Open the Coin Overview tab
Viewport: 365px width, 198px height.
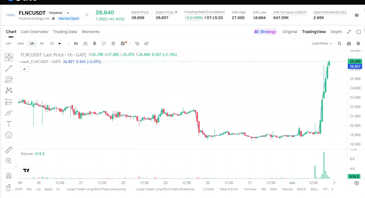coord(35,32)
